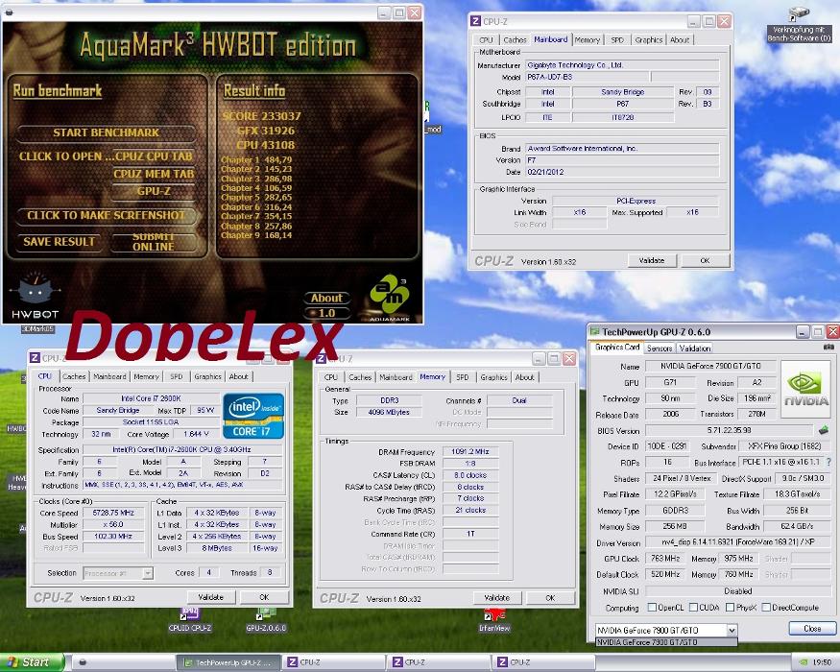Expand the GPU selection dropdown in GPU-Z

[732, 630]
